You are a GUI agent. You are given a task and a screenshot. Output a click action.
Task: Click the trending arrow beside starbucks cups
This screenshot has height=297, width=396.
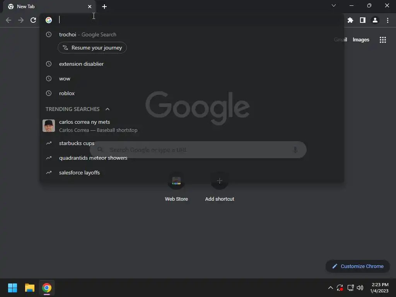(49, 143)
